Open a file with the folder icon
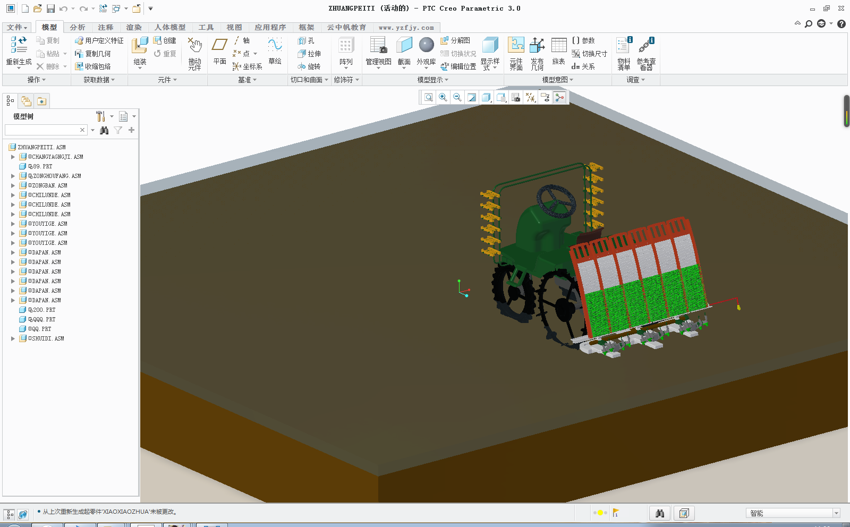This screenshot has width=850, height=527. [x=37, y=8]
